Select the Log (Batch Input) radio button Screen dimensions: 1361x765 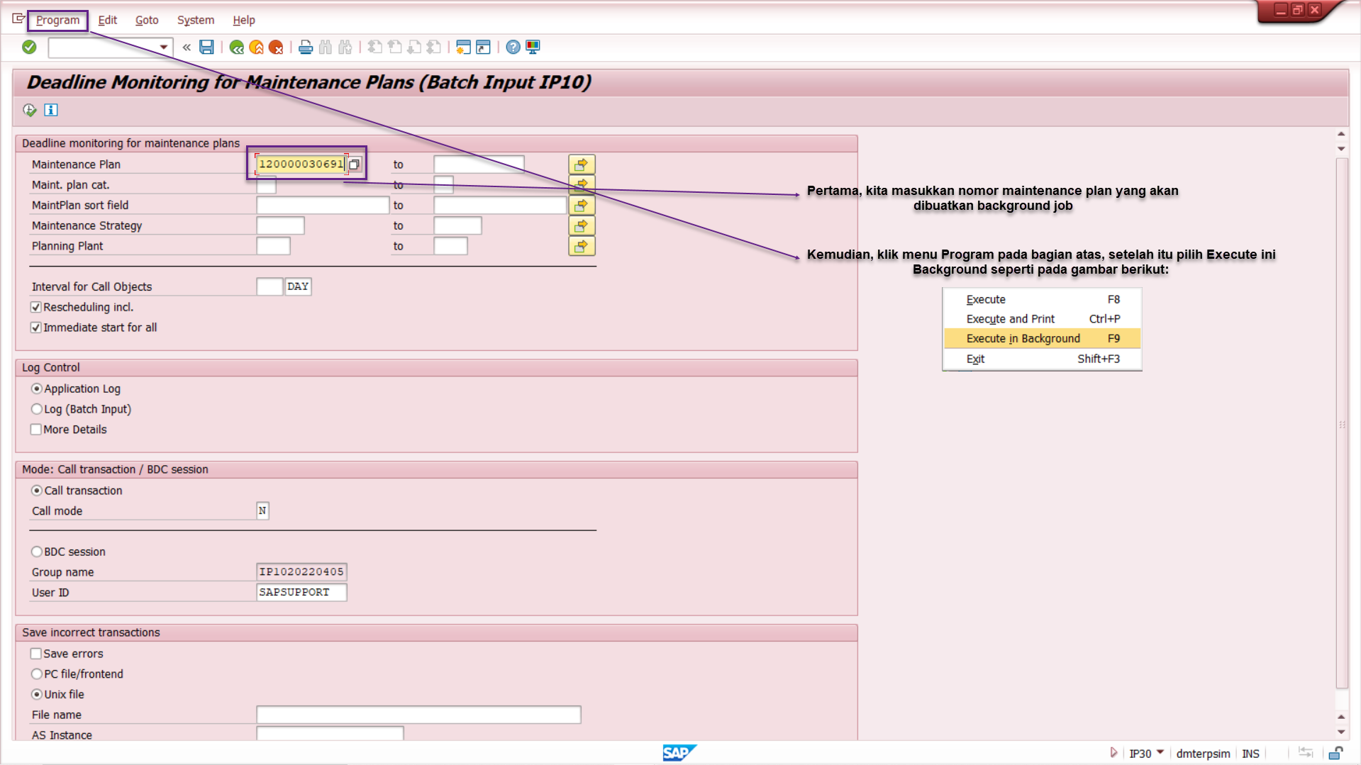[37, 409]
